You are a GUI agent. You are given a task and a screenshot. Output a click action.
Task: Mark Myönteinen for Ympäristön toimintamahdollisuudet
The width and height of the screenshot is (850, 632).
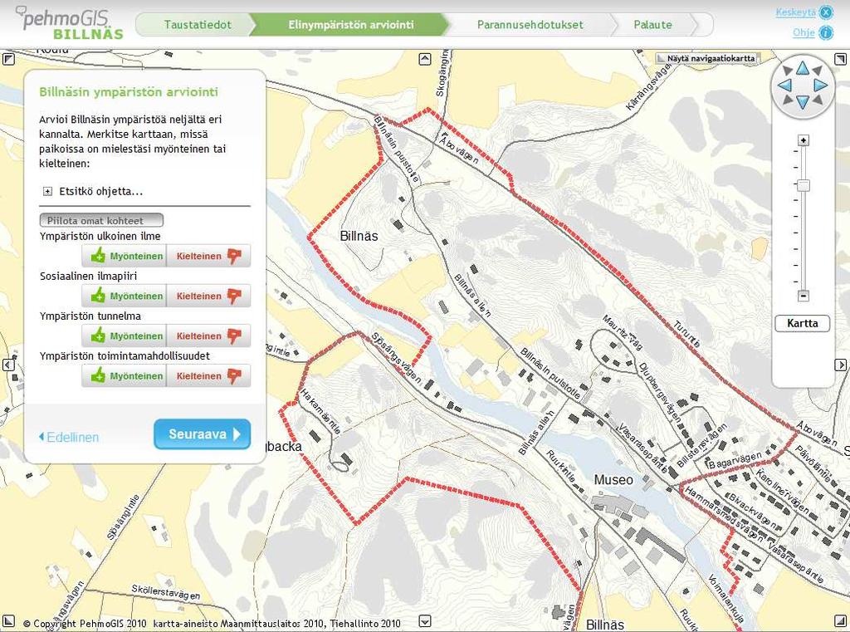(x=125, y=376)
